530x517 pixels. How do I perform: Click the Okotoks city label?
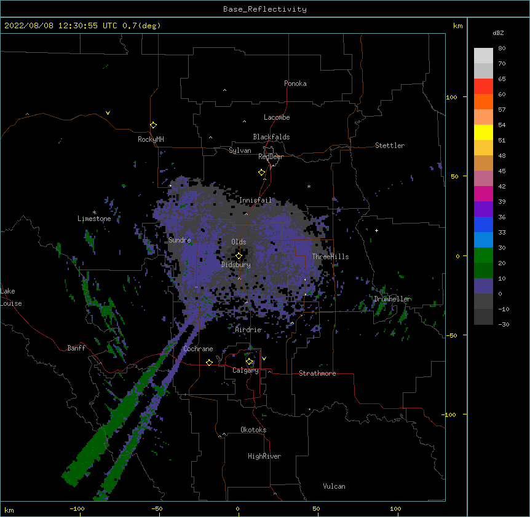pos(253,430)
